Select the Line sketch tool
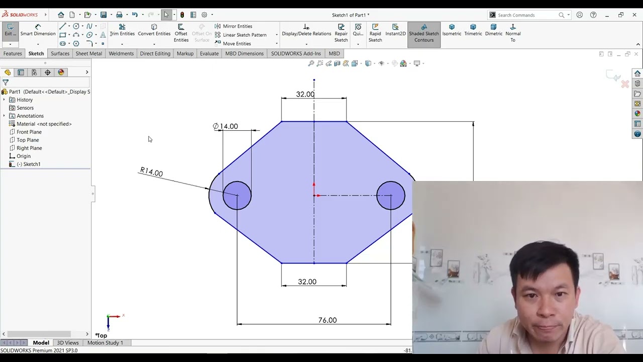 pyautogui.click(x=63, y=26)
